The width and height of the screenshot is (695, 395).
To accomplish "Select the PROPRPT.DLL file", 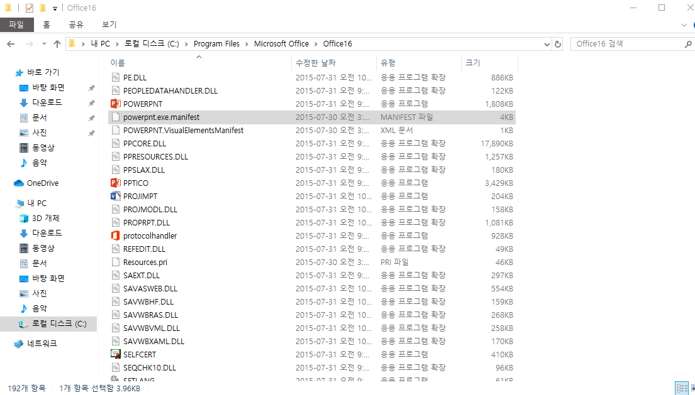I will 312,222.
